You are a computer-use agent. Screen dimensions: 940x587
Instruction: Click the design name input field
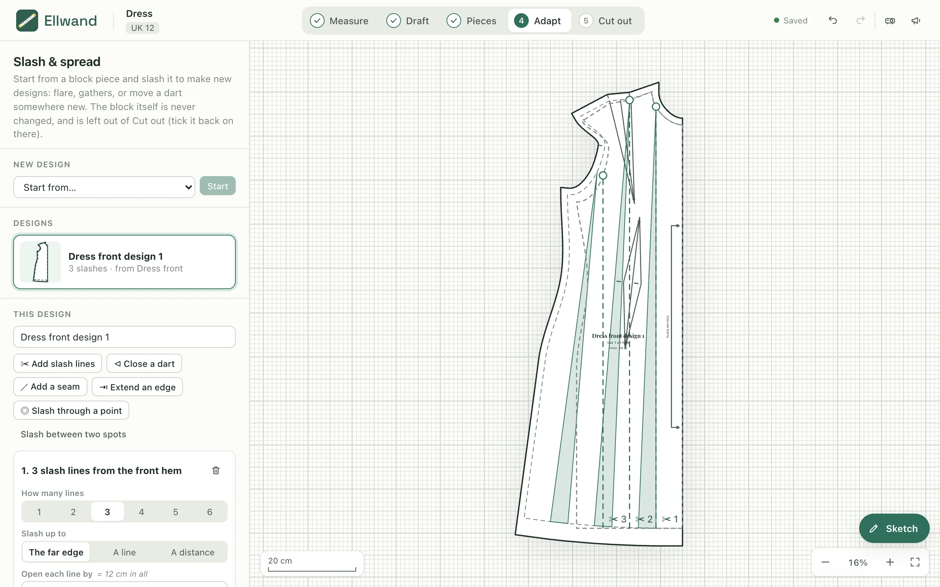click(124, 336)
